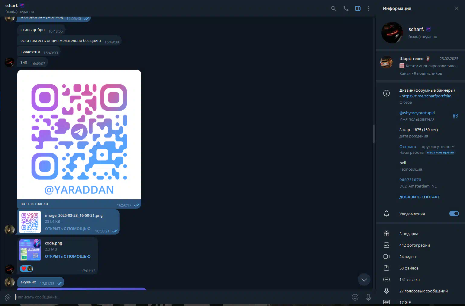Image resolution: width=465 pixels, height=306 pixels.
Task: Search messages in this chat
Action: [333, 8]
